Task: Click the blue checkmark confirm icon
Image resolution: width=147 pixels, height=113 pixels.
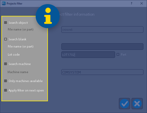Action: (x=124, y=104)
